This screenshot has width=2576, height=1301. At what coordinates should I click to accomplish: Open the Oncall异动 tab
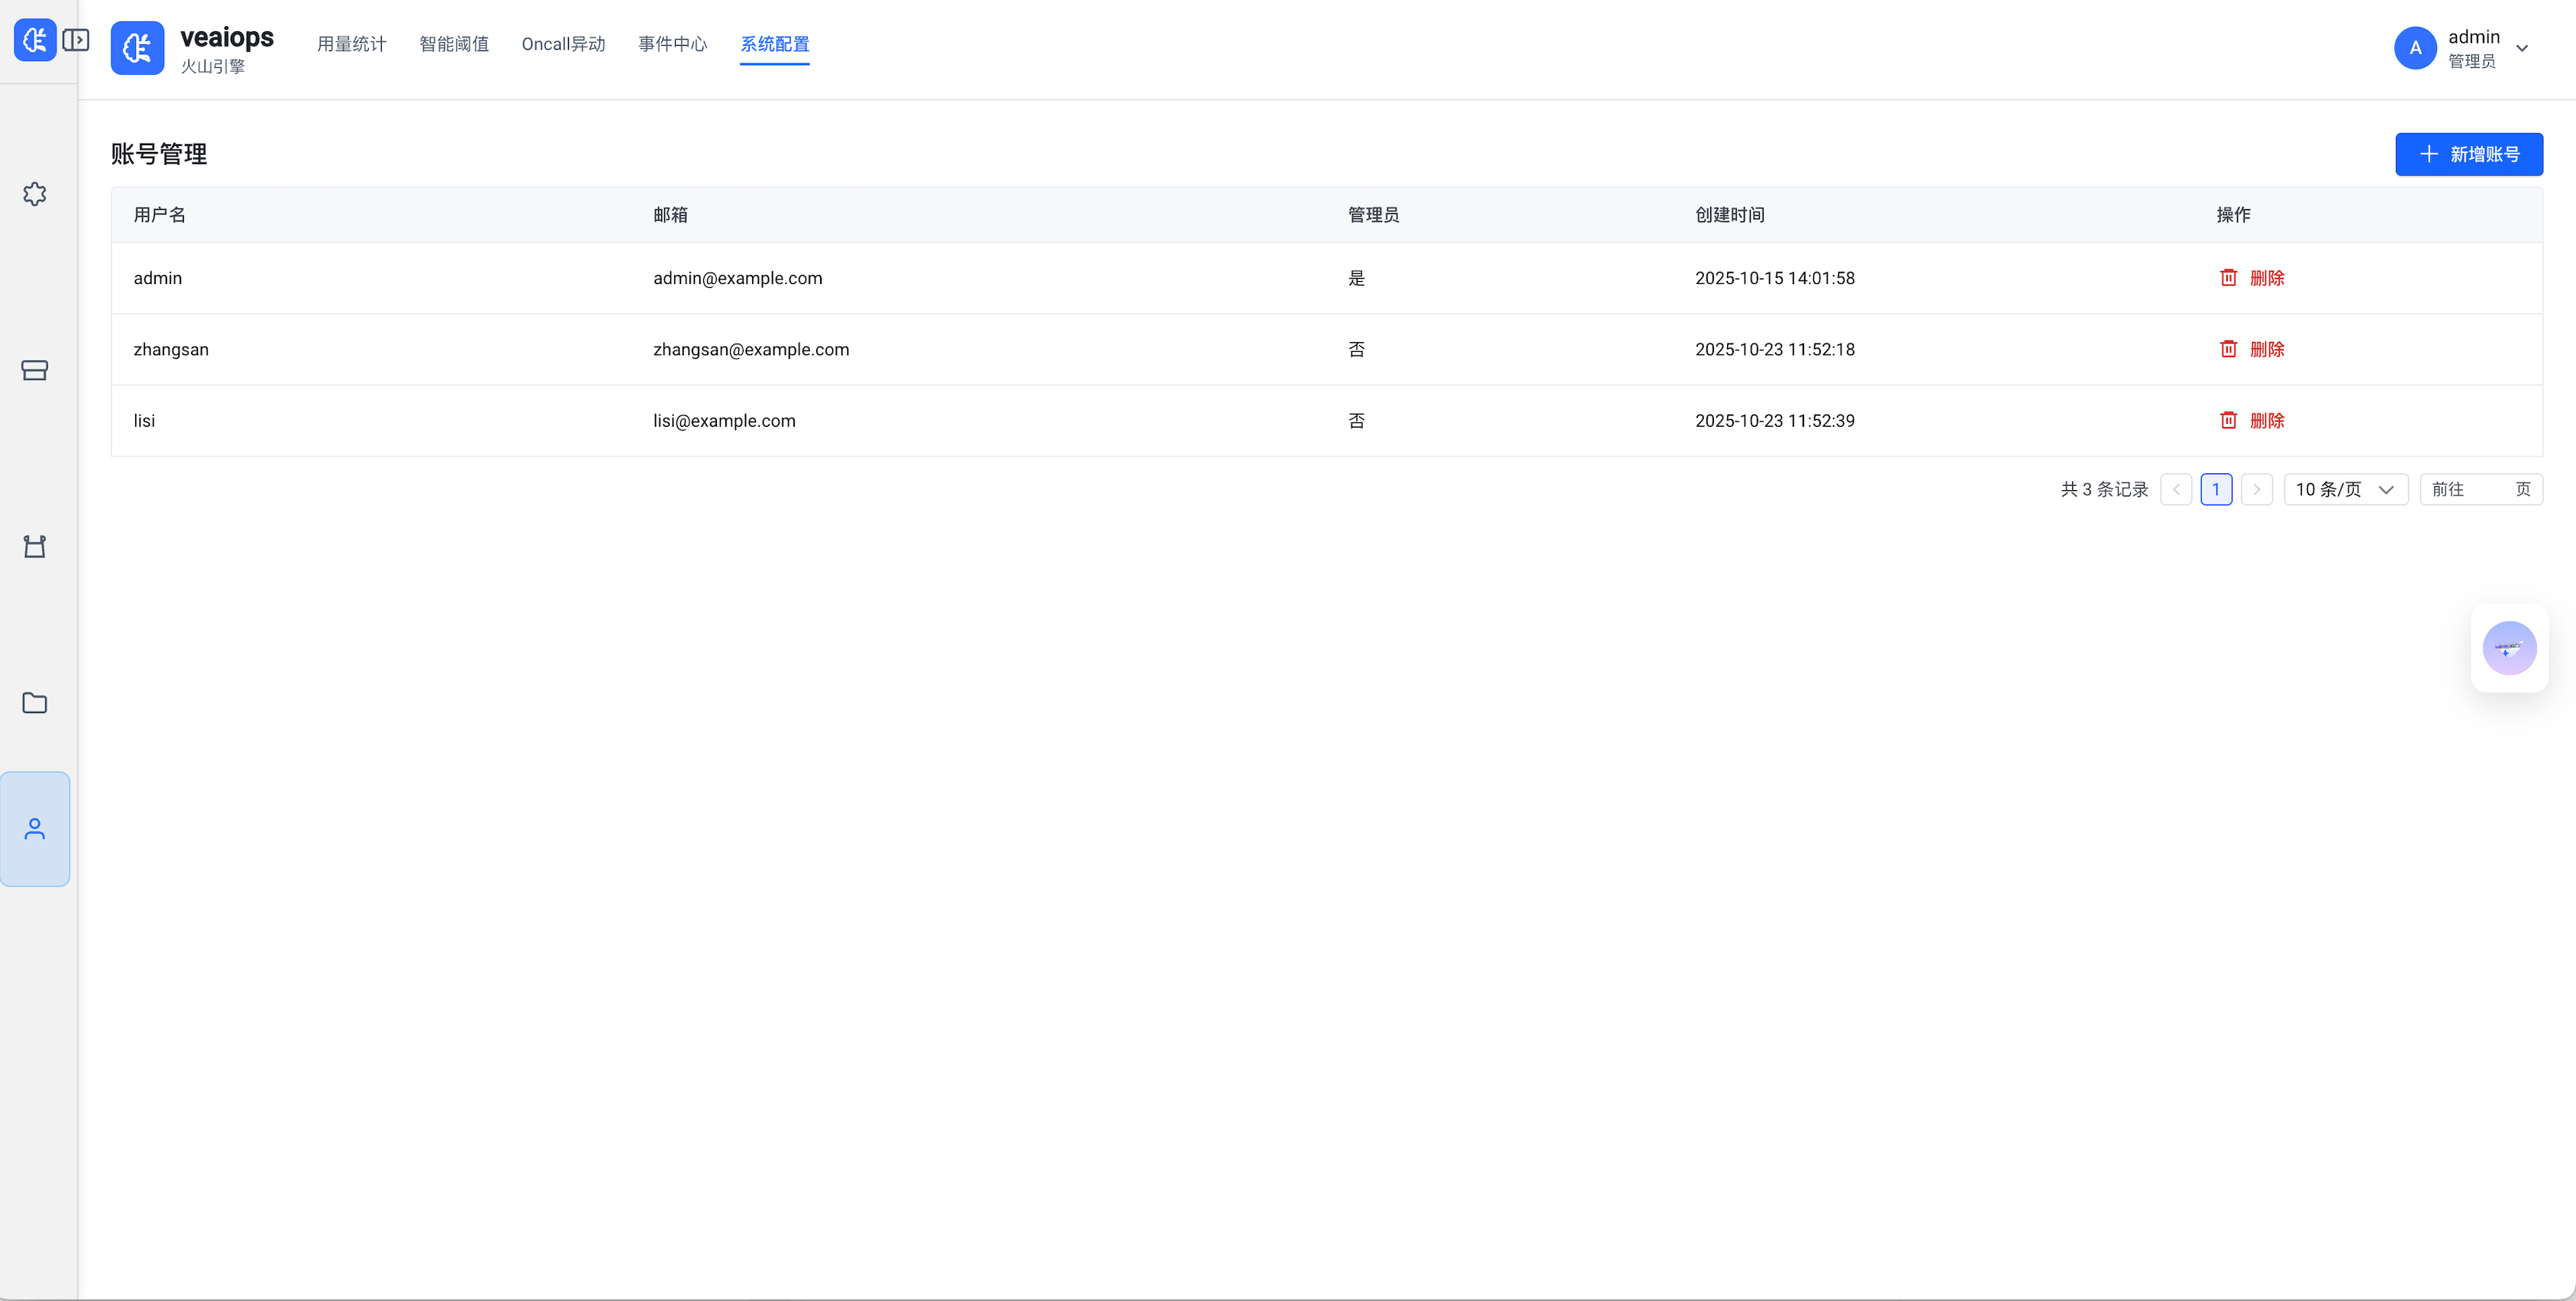(563, 44)
